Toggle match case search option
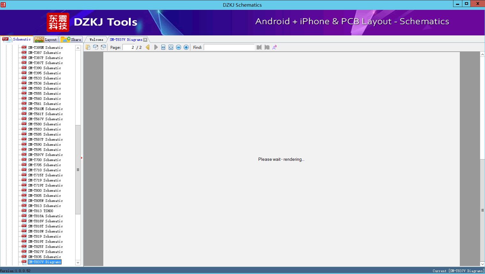Viewport: 485px width, 274px height. tap(275, 47)
